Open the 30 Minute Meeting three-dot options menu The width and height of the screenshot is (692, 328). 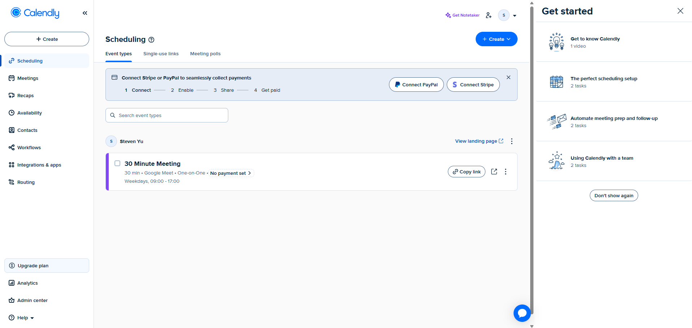click(506, 172)
